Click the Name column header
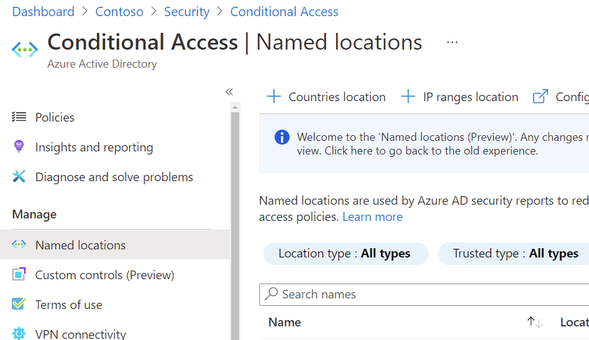 click(285, 322)
